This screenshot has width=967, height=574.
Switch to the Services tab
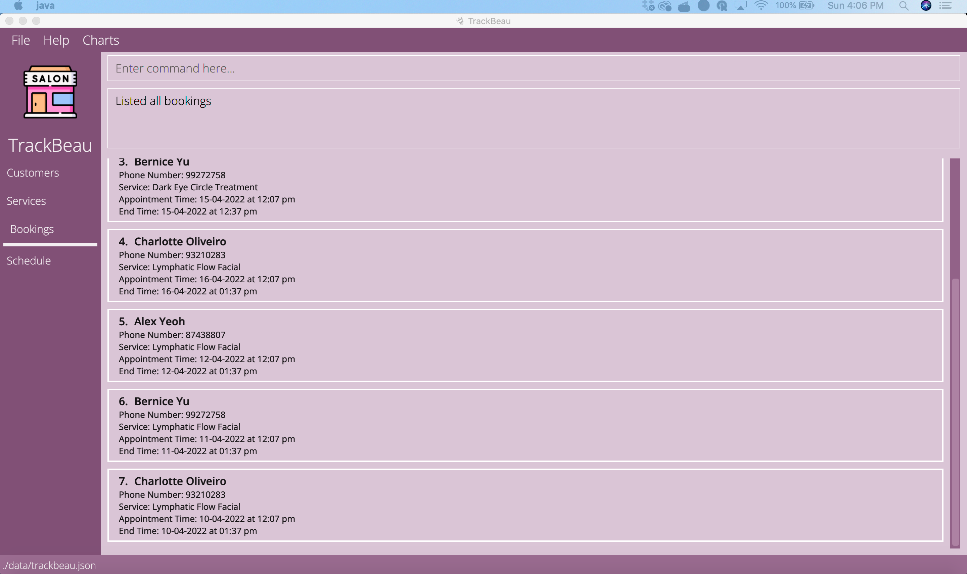(26, 201)
